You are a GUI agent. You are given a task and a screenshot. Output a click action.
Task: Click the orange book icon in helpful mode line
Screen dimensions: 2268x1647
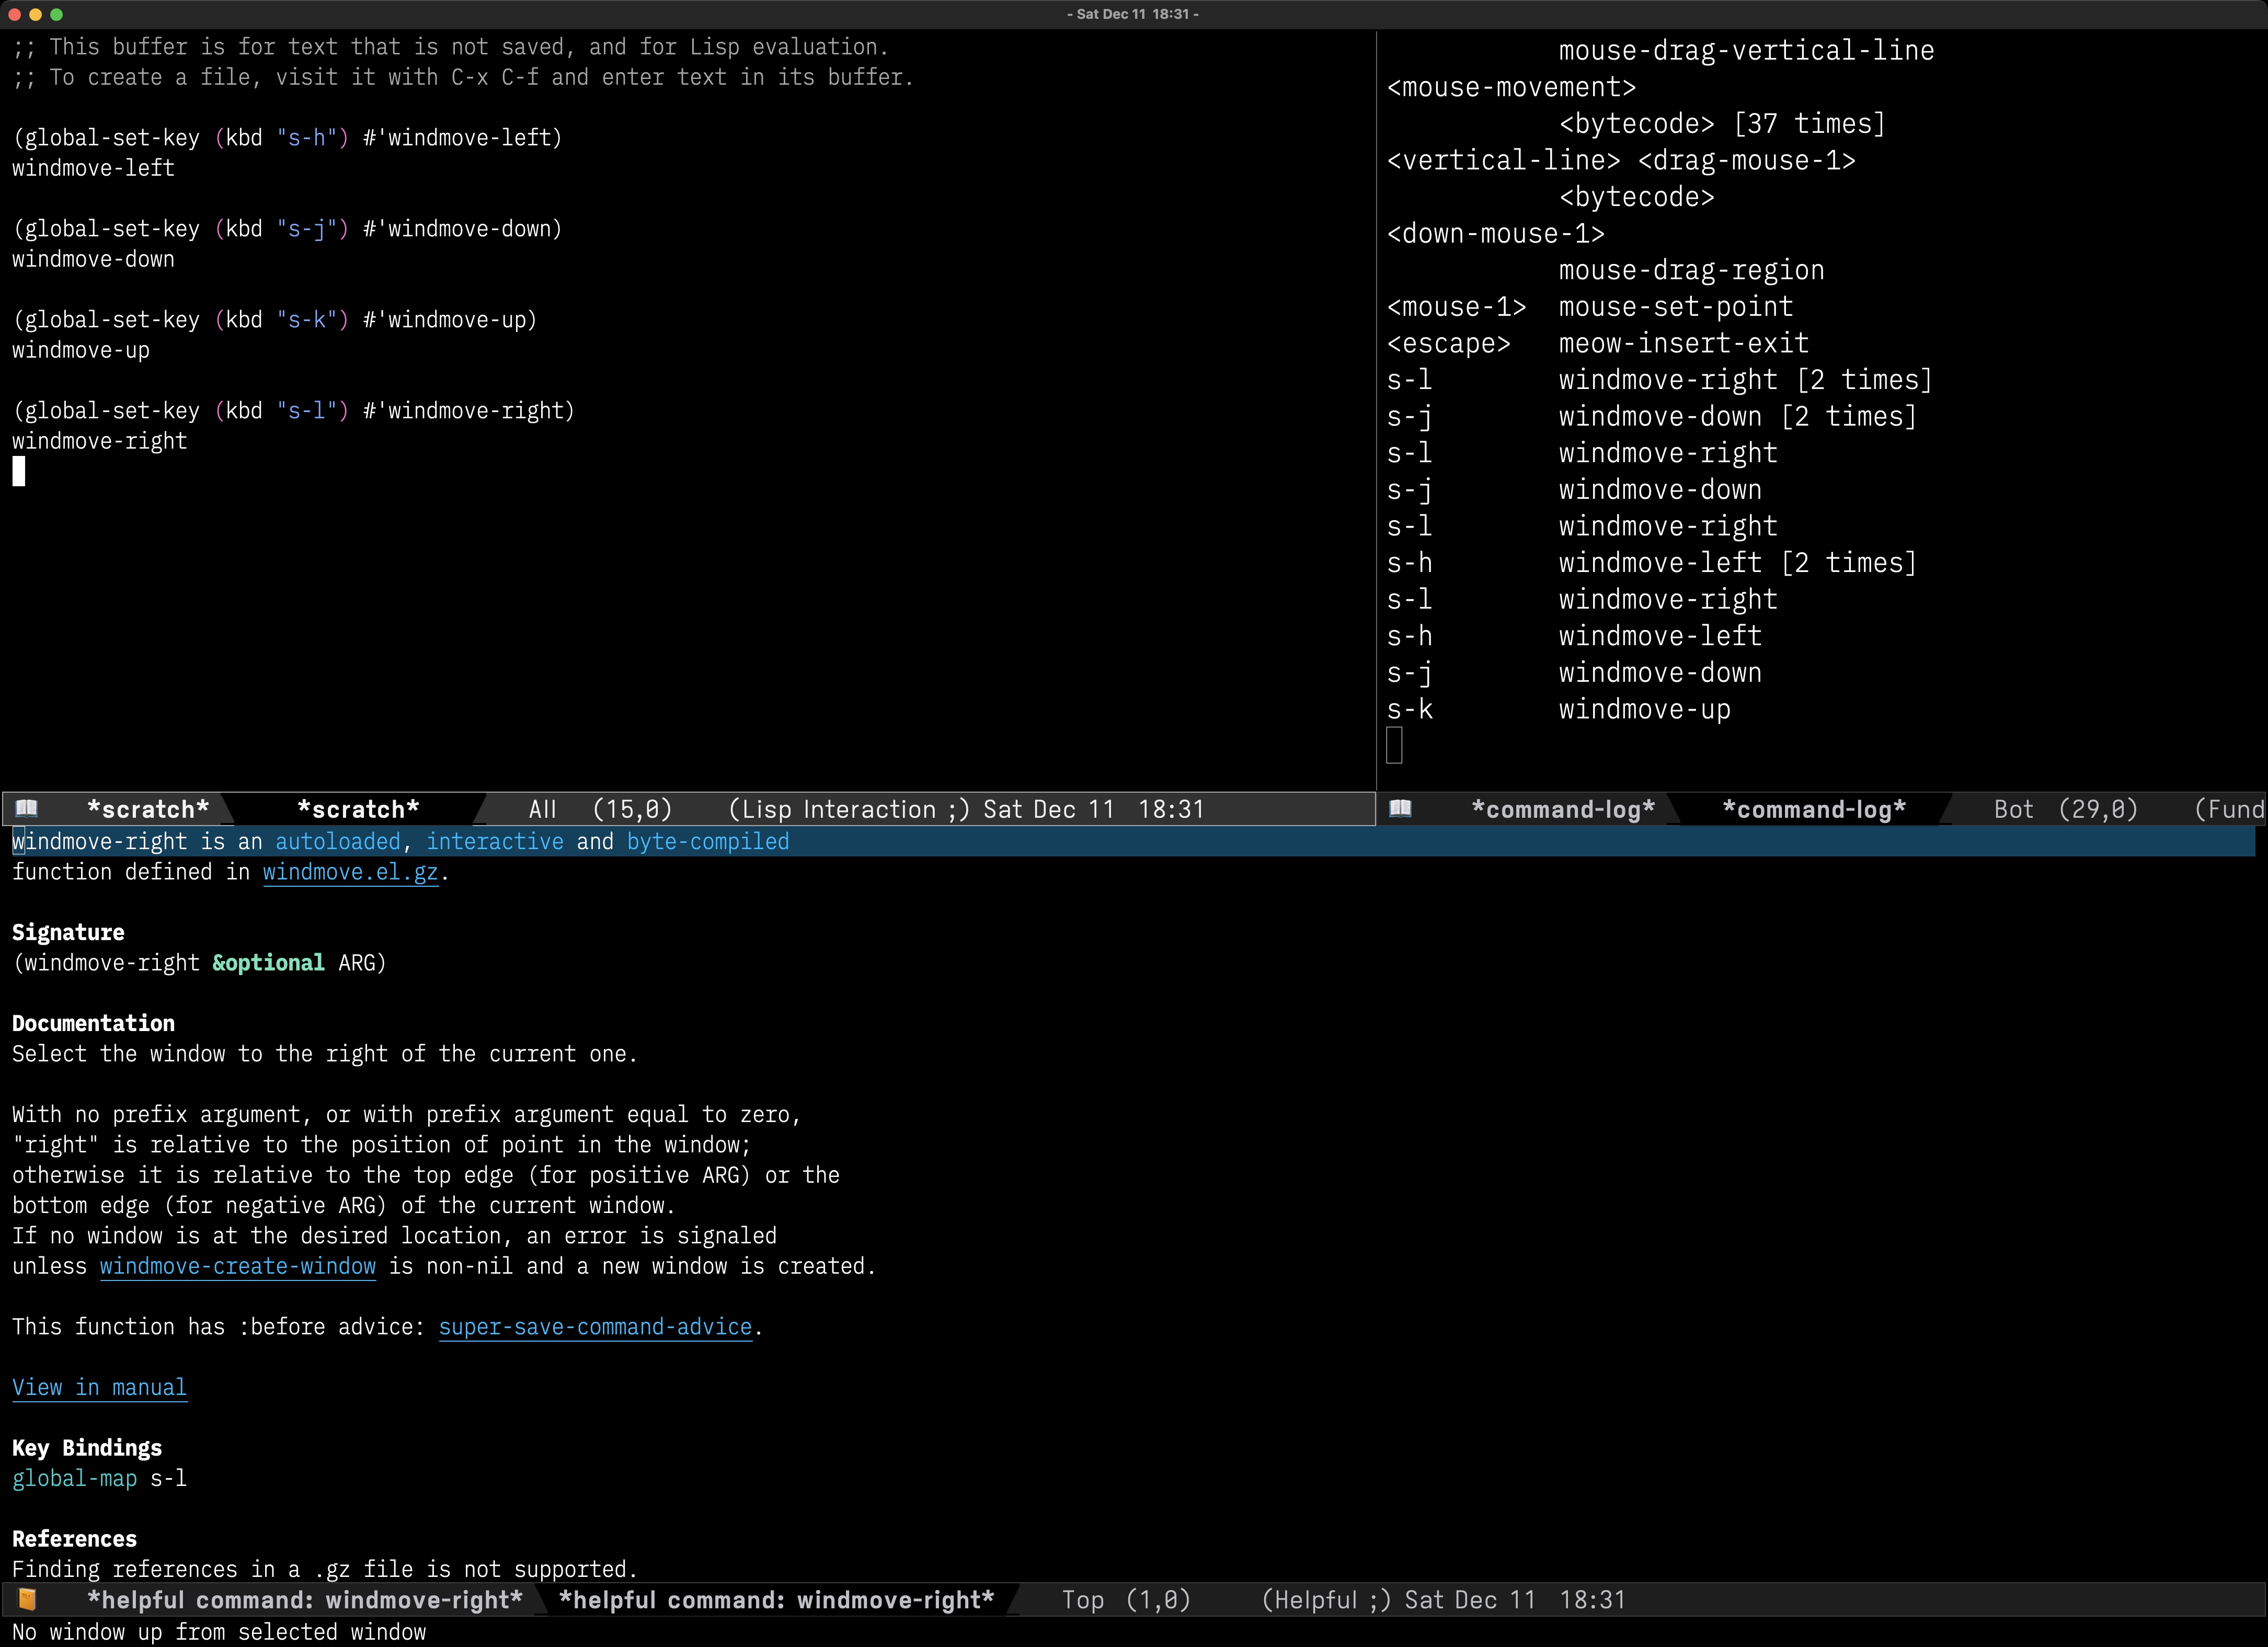click(27, 1599)
